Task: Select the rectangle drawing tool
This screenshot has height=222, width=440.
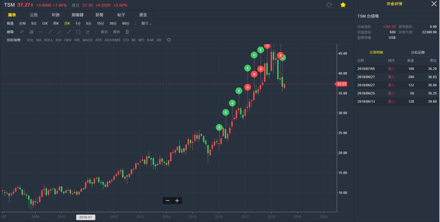Action: pos(78,32)
